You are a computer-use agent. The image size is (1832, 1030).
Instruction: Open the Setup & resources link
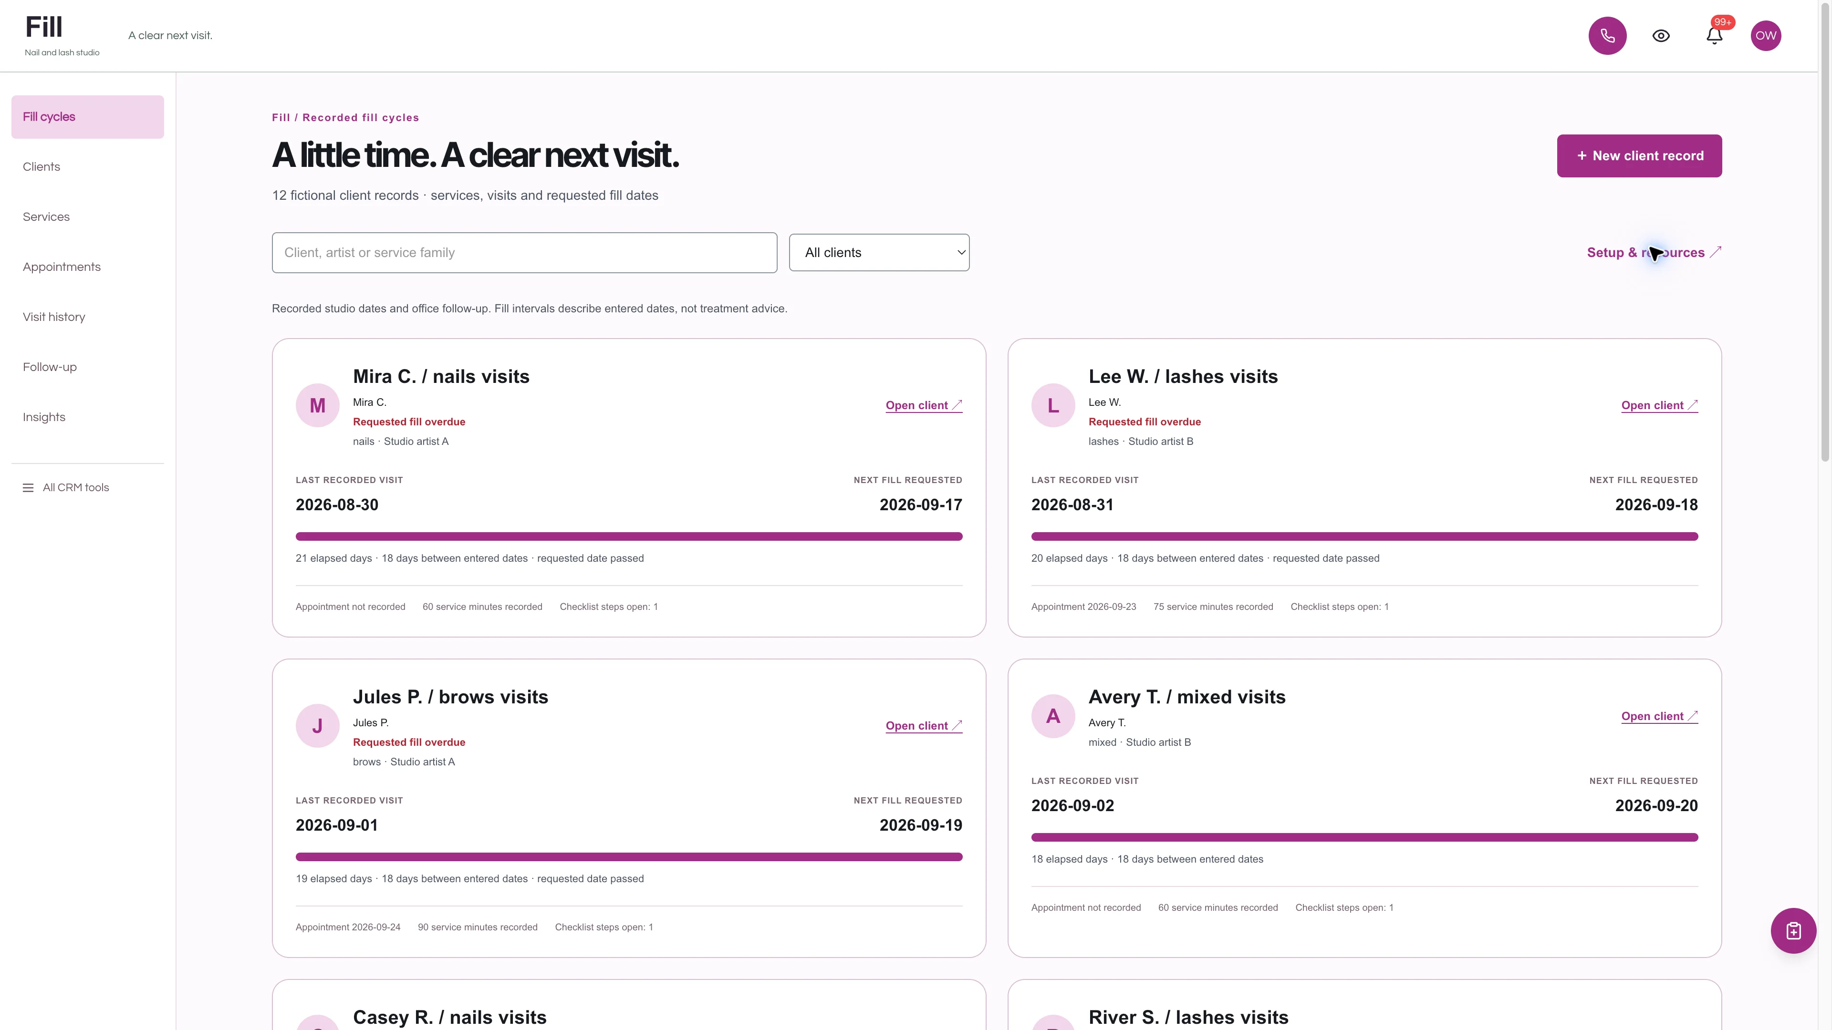pos(1654,252)
